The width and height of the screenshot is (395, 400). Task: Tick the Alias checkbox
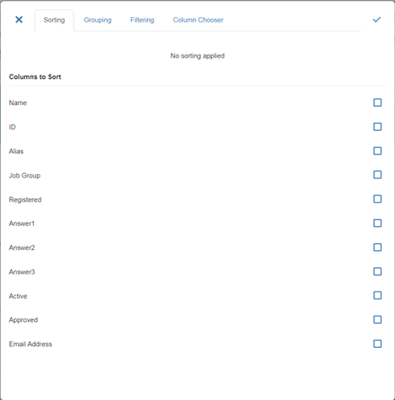(377, 151)
